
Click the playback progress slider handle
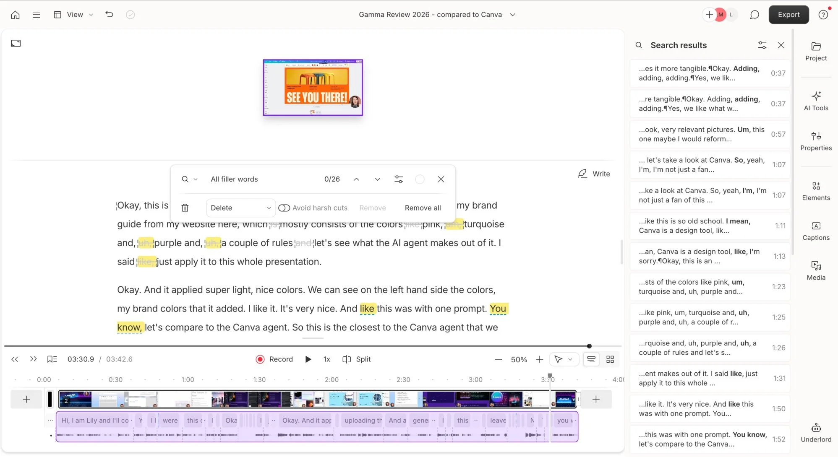pos(589,346)
